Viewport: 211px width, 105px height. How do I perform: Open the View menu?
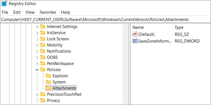click(x=30, y=12)
